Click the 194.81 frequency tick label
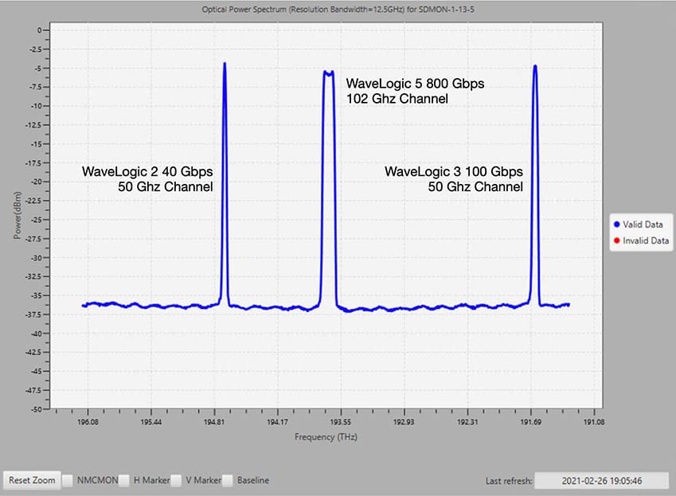Screen dimensions: 676x496 pyautogui.click(x=214, y=422)
